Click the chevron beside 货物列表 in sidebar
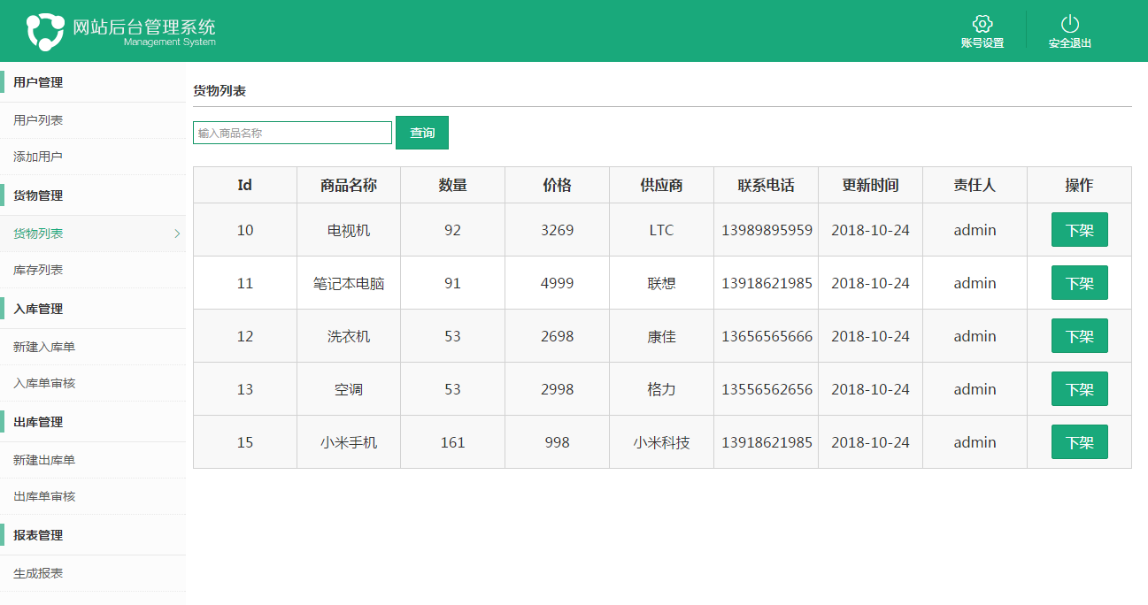Image resolution: width=1148 pixels, height=605 pixels. [x=177, y=234]
